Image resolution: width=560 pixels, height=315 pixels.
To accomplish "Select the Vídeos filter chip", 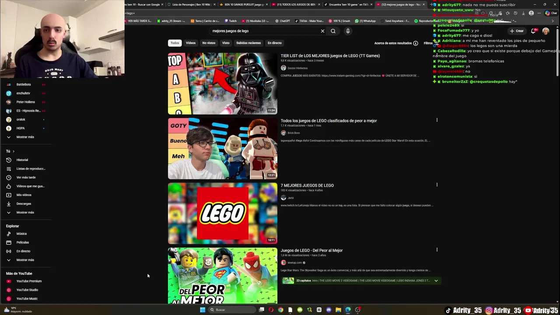I will [x=191, y=43].
